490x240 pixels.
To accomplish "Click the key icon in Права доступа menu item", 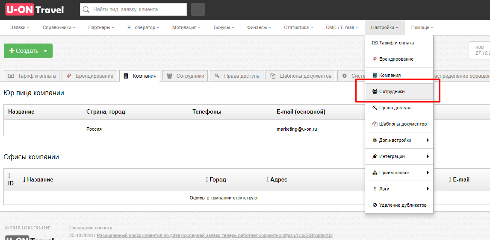I will (x=375, y=108).
